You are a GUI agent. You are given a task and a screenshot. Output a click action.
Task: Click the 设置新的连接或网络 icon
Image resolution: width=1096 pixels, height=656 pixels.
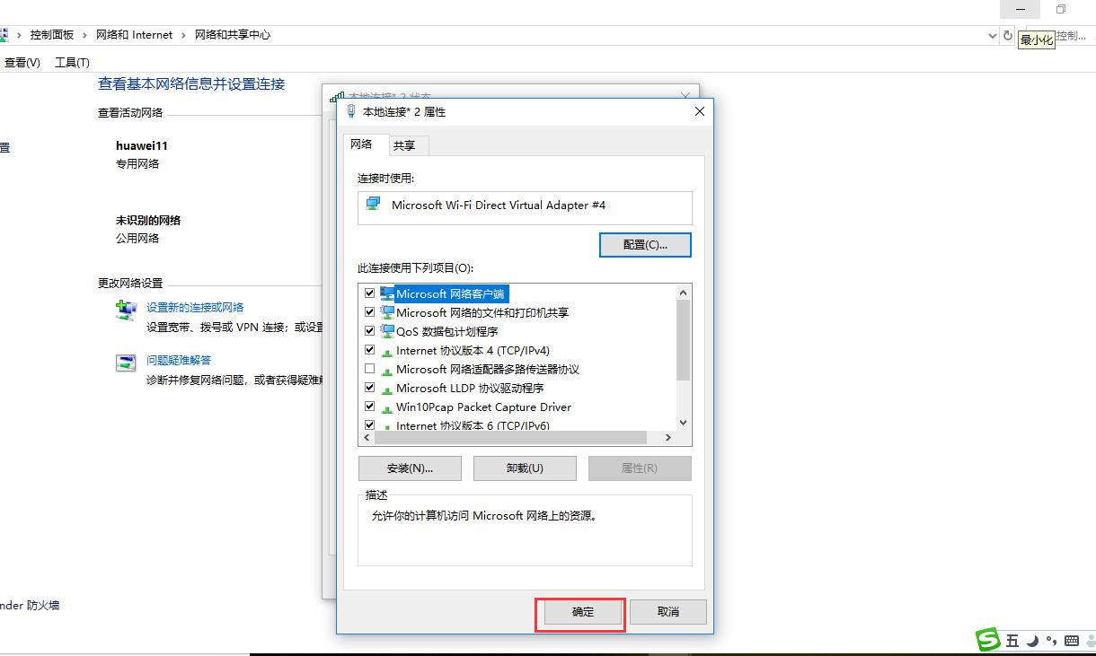[x=126, y=311]
